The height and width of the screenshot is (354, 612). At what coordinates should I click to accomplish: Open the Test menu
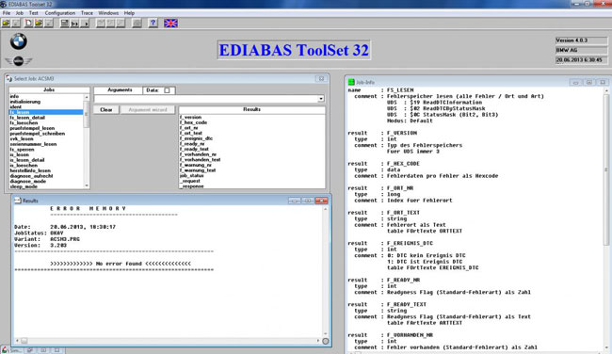34,13
